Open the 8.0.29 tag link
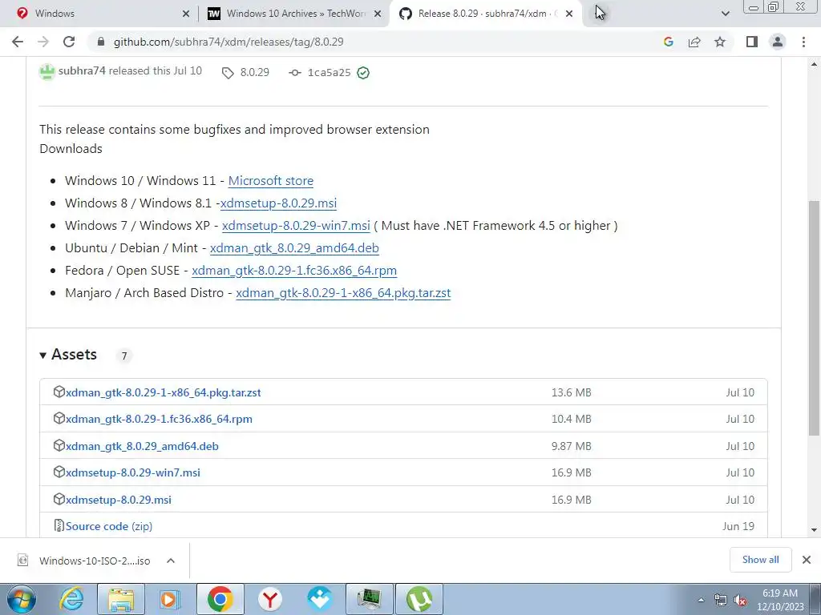The width and height of the screenshot is (821, 615). [246, 72]
